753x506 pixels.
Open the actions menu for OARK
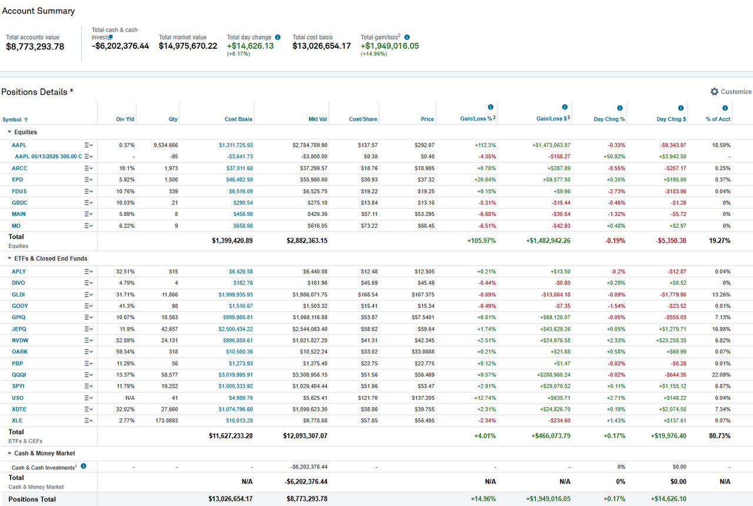[89, 352]
